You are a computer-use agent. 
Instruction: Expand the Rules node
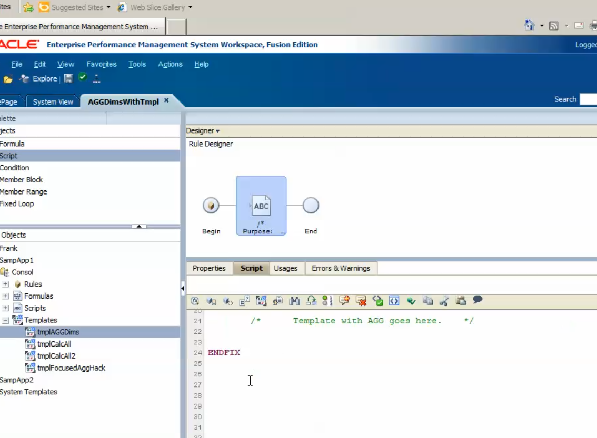(5, 284)
